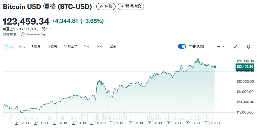Viewport: 259px width, 128px height.
Task: Switch chart to 1年 range
Action: 87,46
